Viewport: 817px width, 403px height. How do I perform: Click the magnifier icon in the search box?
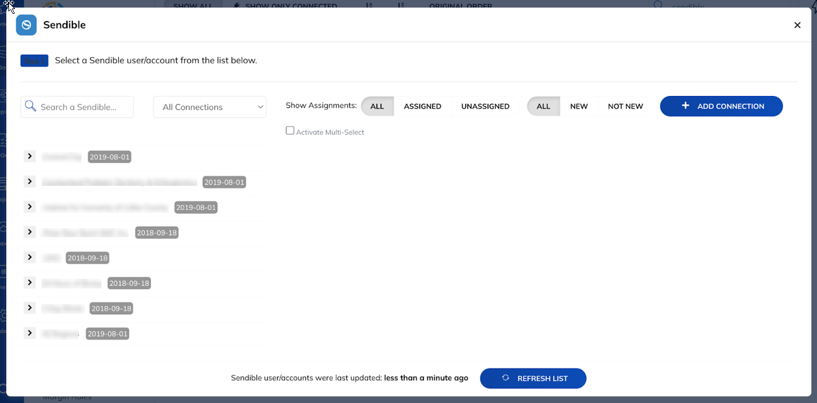(30, 107)
